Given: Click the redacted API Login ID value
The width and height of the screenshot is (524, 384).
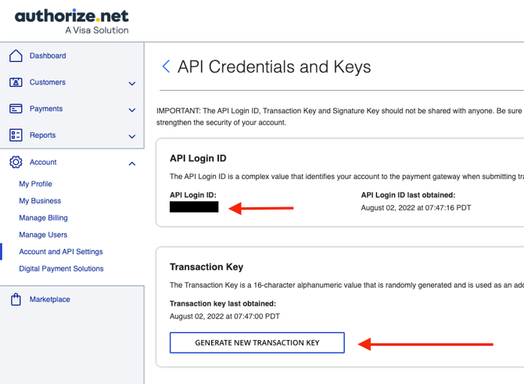Looking at the screenshot, I should point(194,207).
